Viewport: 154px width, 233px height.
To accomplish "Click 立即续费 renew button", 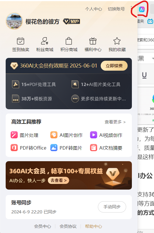I will pyautogui.click(x=114, y=66).
